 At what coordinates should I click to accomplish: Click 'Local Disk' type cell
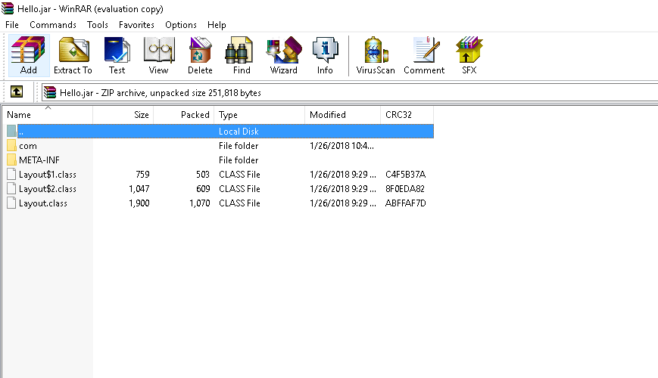(239, 132)
